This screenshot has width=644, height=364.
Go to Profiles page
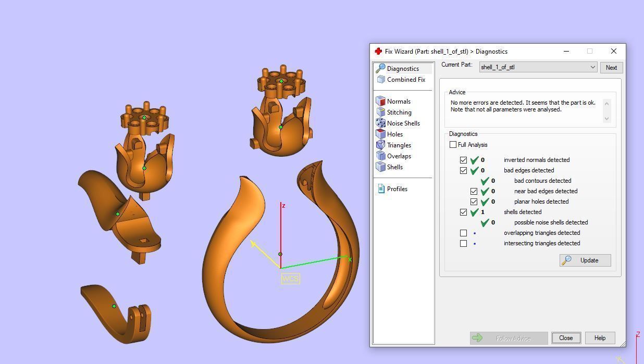(397, 189)
